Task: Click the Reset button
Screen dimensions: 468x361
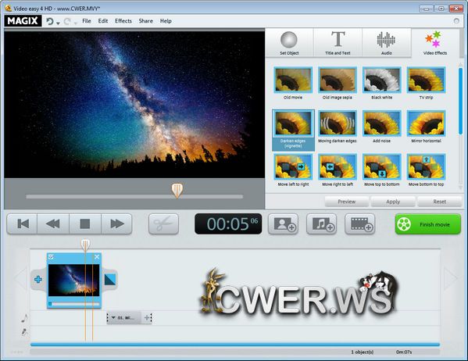Action: pos(439,202)
